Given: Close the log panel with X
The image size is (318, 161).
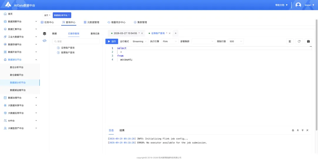Looking at the screenshot, I should [x=307, y=130].
